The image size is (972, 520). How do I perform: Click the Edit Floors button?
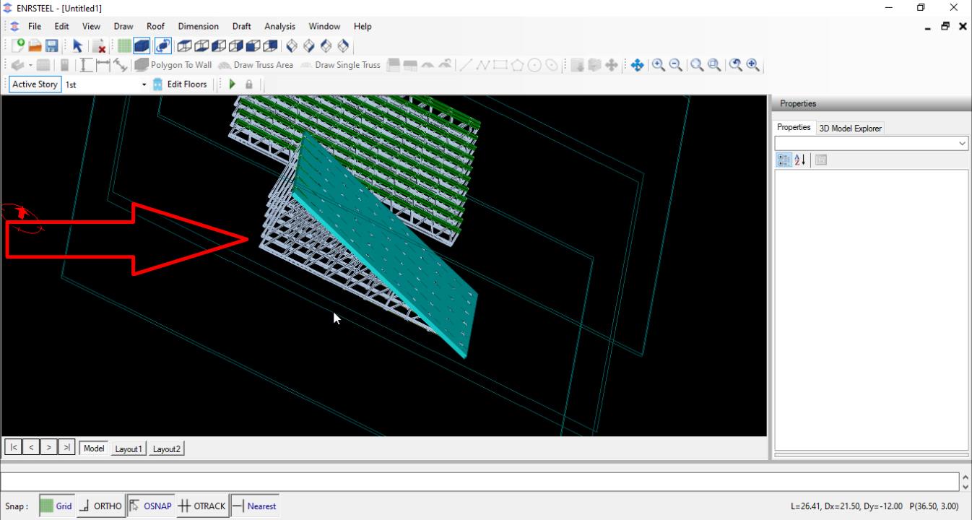pyautogui.click(x=181, y=84)
